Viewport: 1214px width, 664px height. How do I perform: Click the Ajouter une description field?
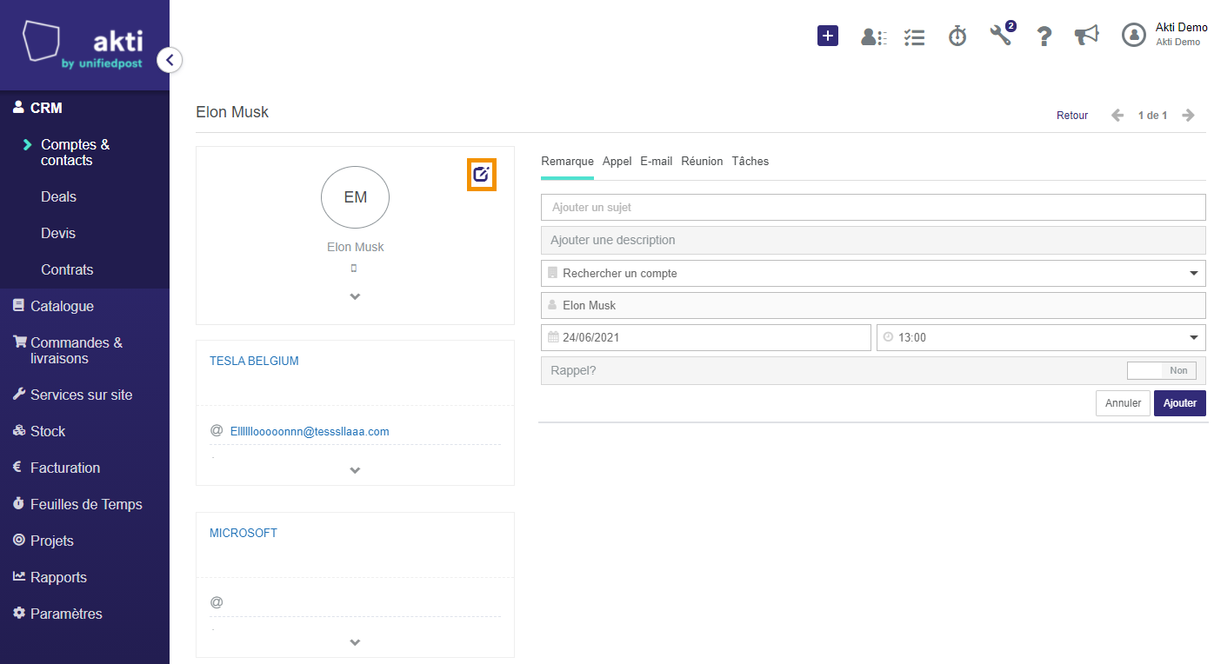click(873, 240)
